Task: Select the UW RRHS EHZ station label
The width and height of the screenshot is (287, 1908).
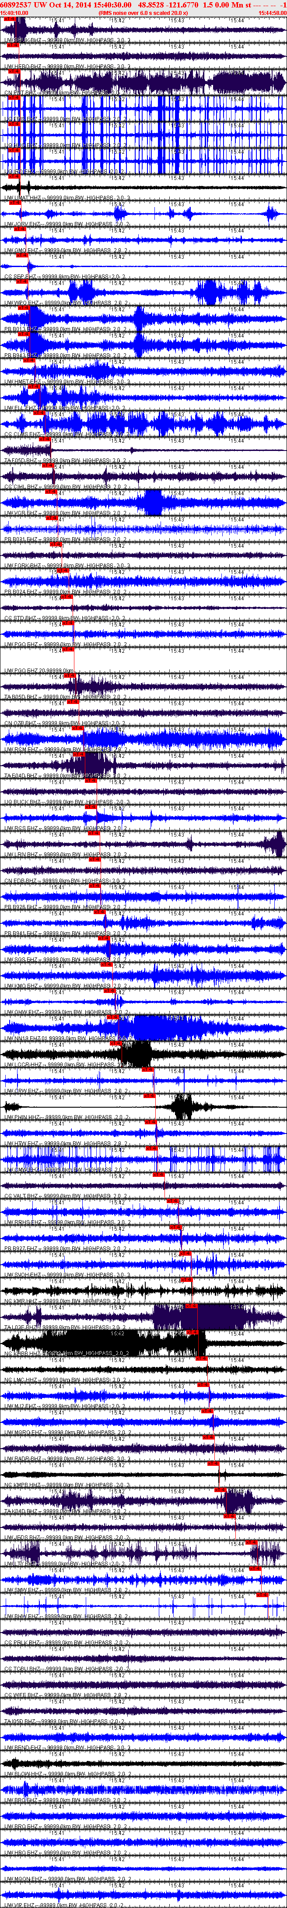Action: pyautogui.click(x=67, y=1222)
